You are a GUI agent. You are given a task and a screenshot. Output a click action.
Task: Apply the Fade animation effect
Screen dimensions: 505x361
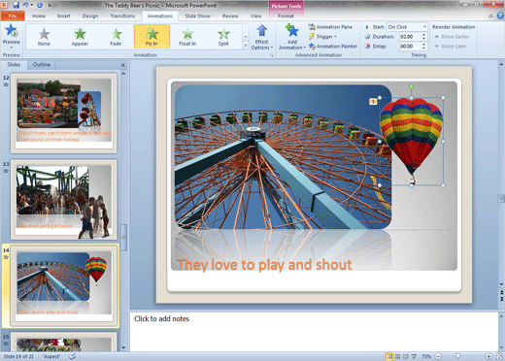pyautogui.click(x=116, y=37)
